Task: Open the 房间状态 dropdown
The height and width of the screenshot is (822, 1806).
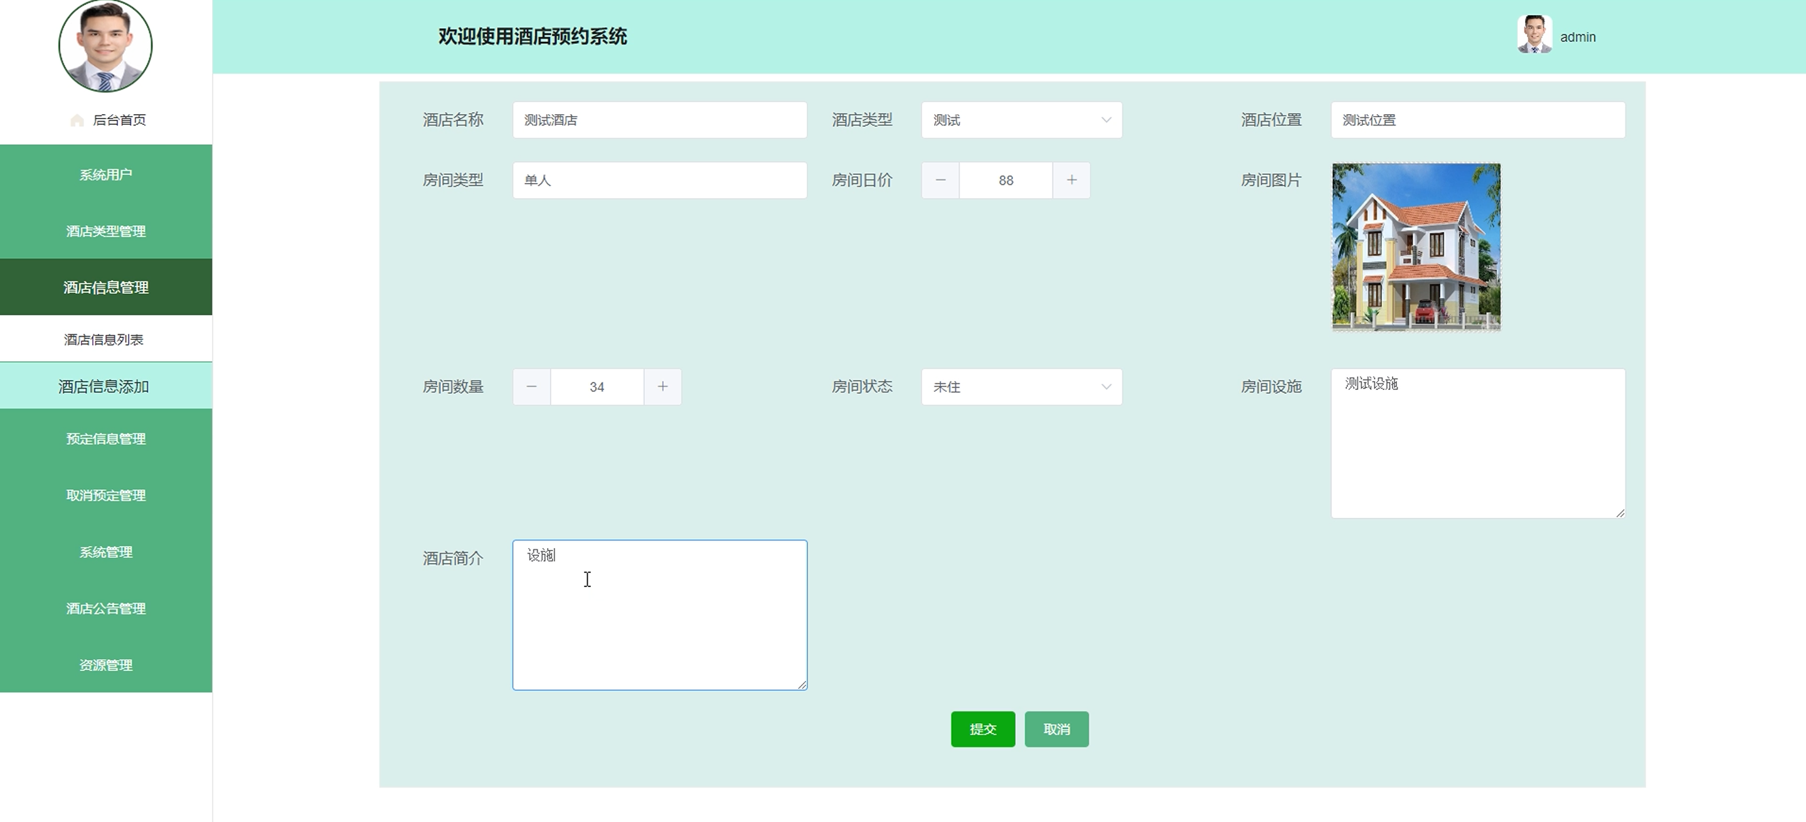Action: 1021,387
